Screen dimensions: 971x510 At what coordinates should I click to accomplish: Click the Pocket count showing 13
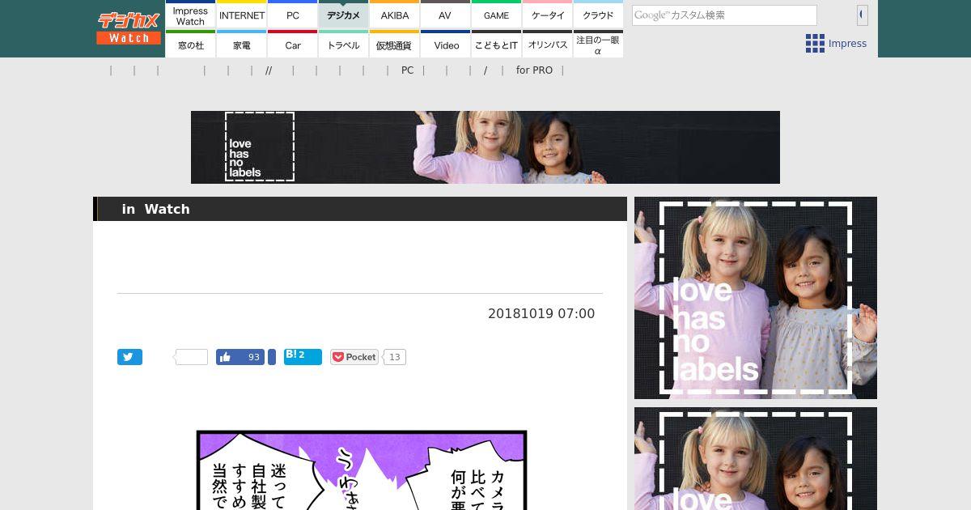pyautogui.click(x=394, y=357)
